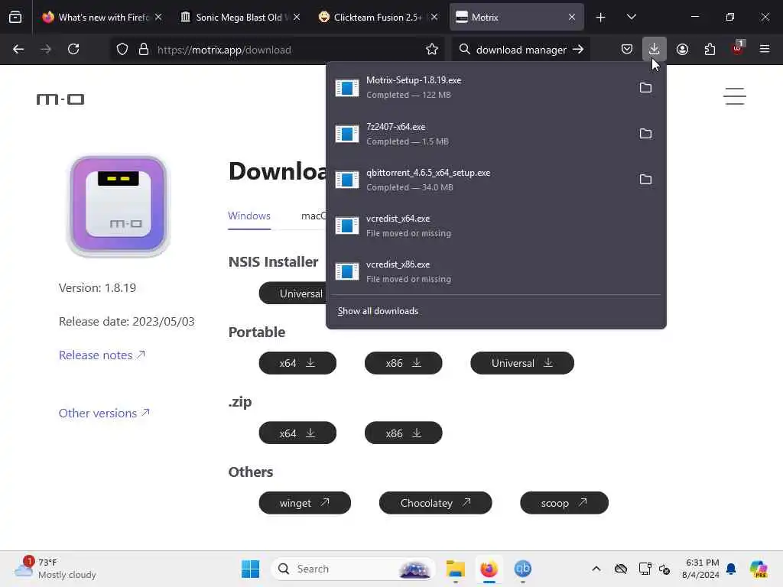Close the Clickteam Fusion tab
The width and height of the screenshot is (783, 587).
(434, 18)
